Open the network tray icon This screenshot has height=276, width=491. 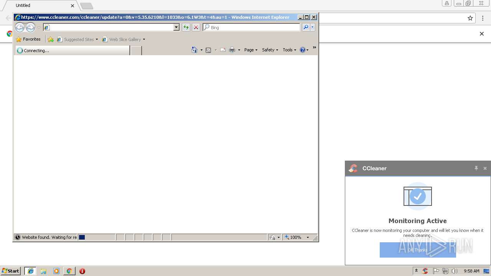pos(445,271)
